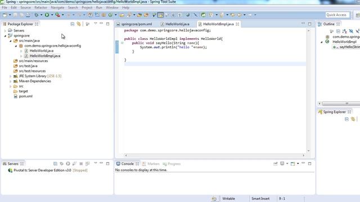
Task: Click the Debug bug icon in toolbar
Action: [x=36, y=15]
